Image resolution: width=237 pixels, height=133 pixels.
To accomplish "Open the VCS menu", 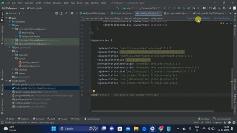I will [87, 3].
